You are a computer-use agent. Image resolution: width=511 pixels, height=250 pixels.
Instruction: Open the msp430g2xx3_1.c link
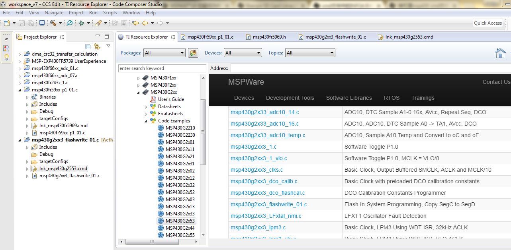pos(253,147)
